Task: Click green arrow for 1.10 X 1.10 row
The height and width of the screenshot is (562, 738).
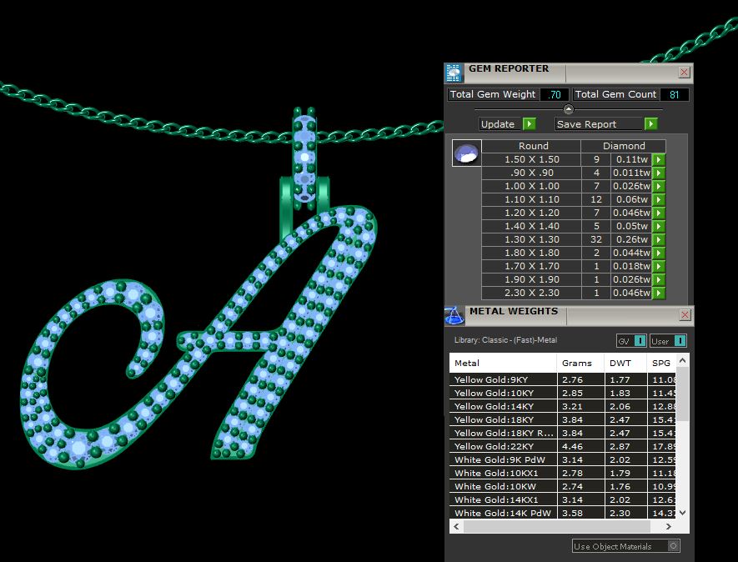Action: [x=659, y=199]
